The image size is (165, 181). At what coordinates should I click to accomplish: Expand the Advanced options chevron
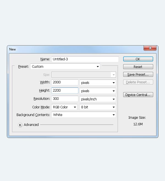(20, 125)
